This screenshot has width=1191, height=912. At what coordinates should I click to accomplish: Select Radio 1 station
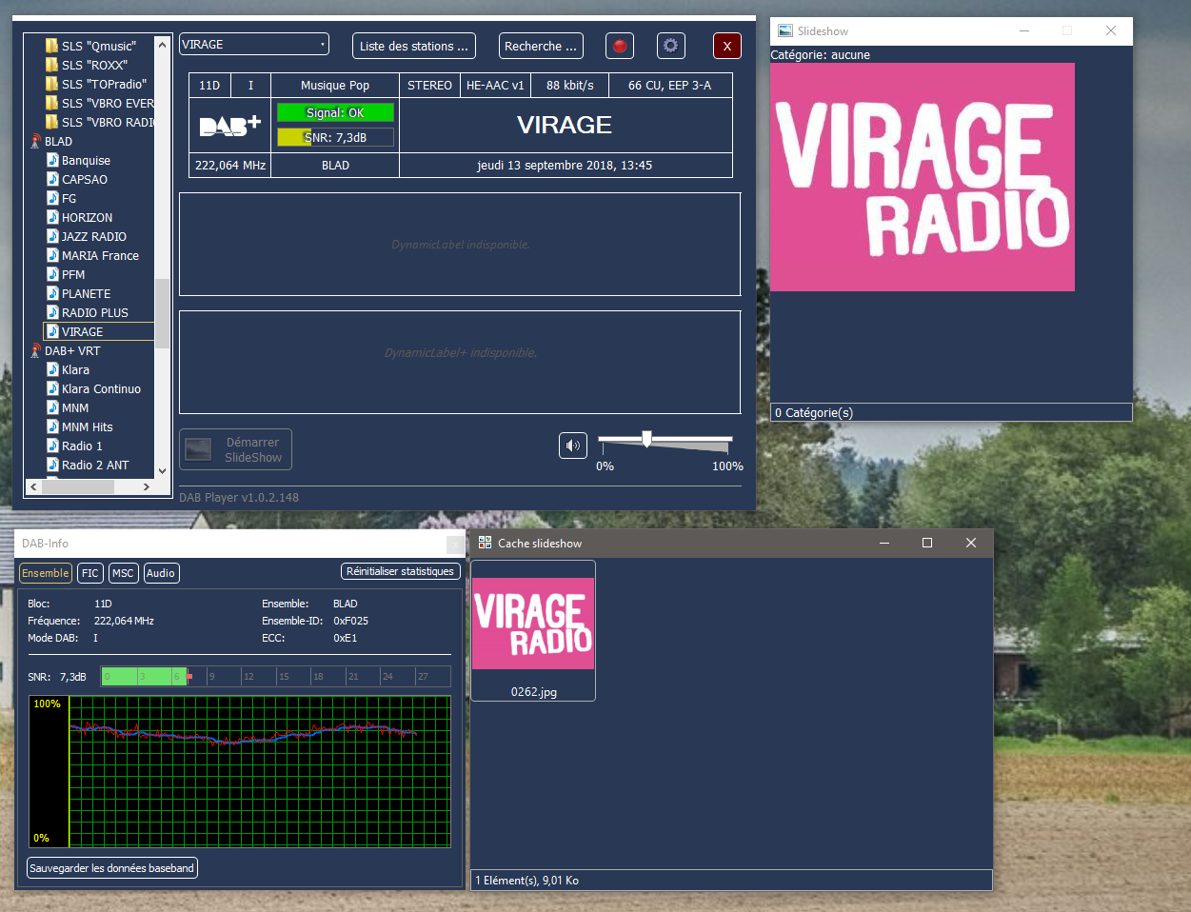tap(82, 446)
